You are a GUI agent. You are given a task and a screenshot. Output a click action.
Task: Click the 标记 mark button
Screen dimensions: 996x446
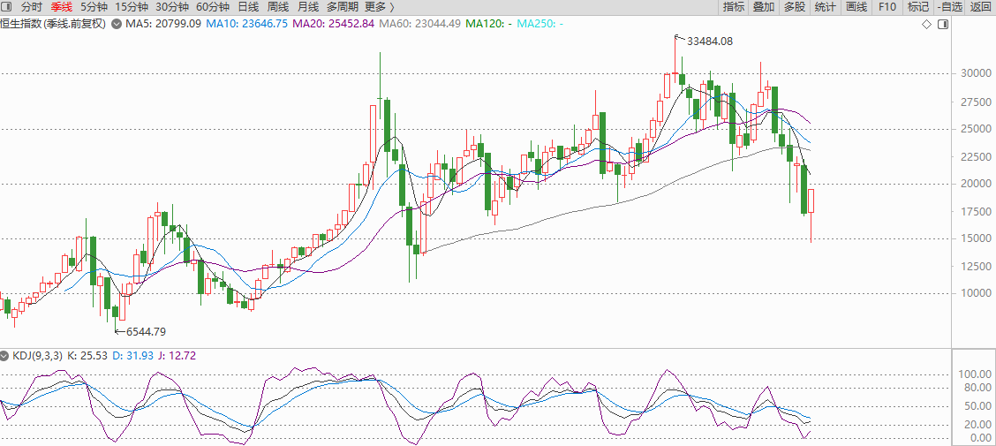[918, 7]
